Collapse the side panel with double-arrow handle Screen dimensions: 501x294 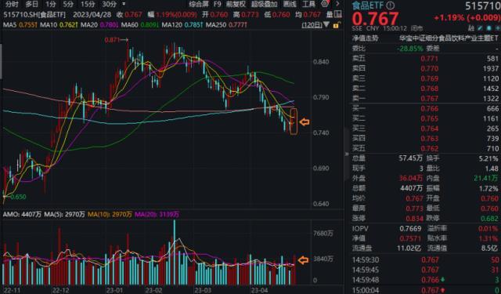[x=347, y=154]
